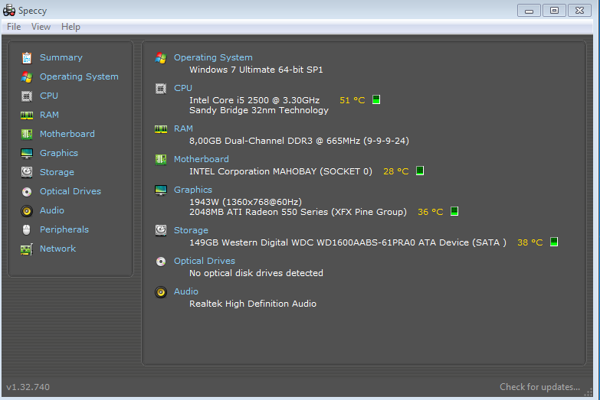Click the Audio speaker icon in sidebar
Viewport: 600px width, 400px height.
coord(27,210)
